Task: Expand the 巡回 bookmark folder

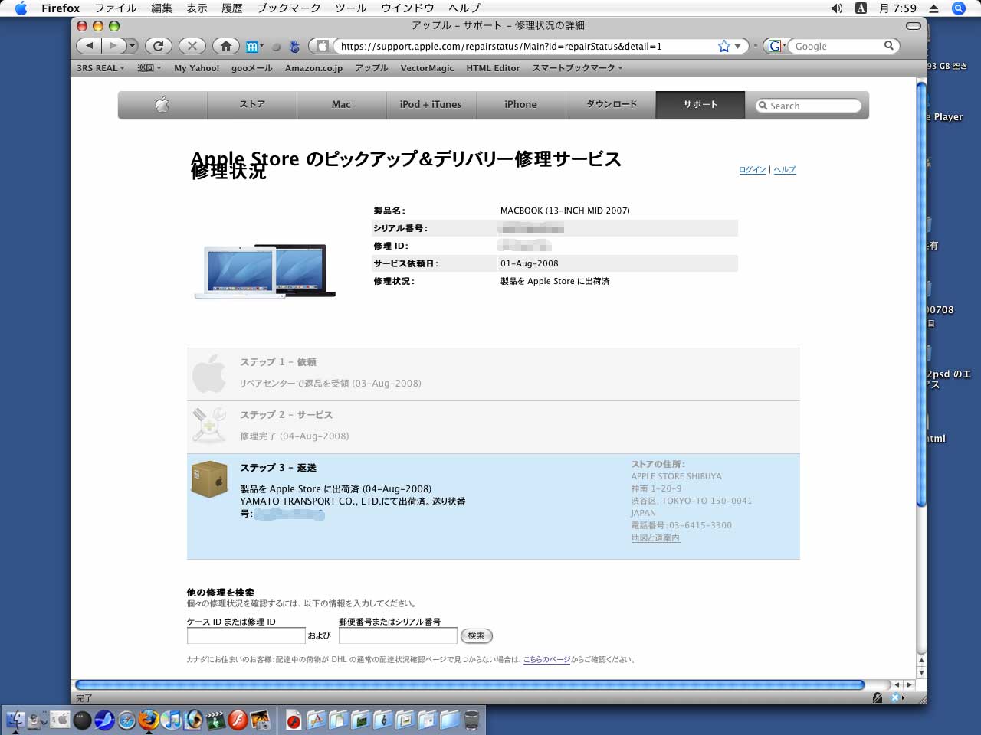Action: point(149,68)
